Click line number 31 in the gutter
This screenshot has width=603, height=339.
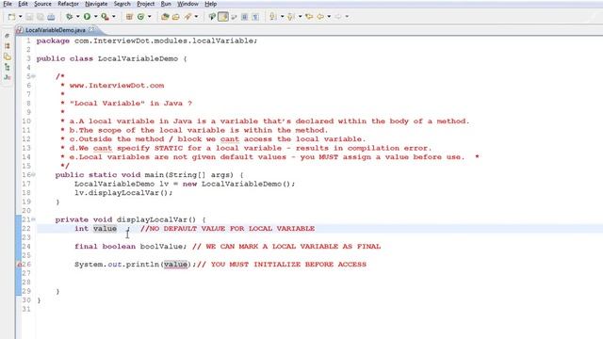[x=26, y=309]
